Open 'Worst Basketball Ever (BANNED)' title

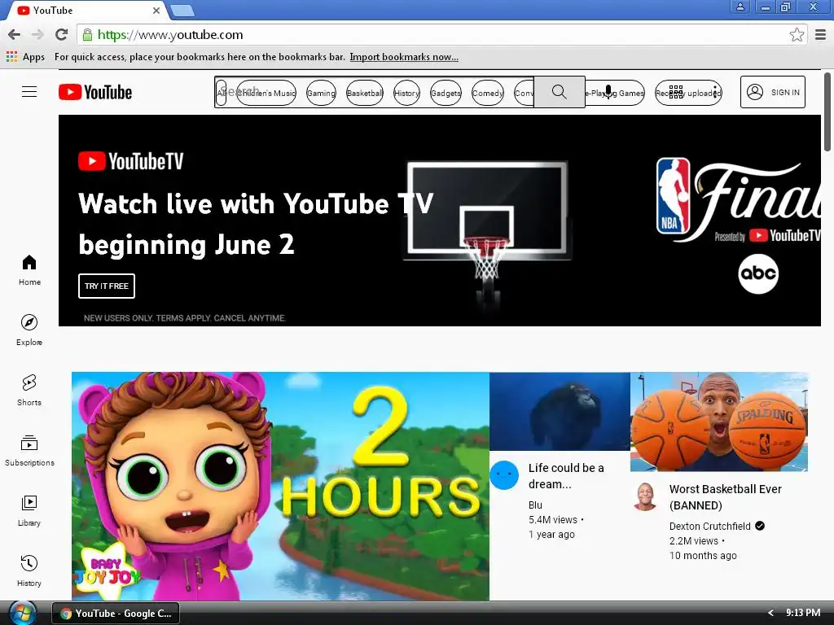(x=726, y=497)
